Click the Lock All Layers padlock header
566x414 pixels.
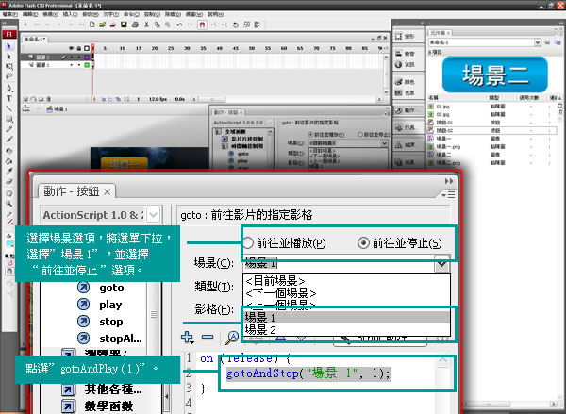(78, 48)
